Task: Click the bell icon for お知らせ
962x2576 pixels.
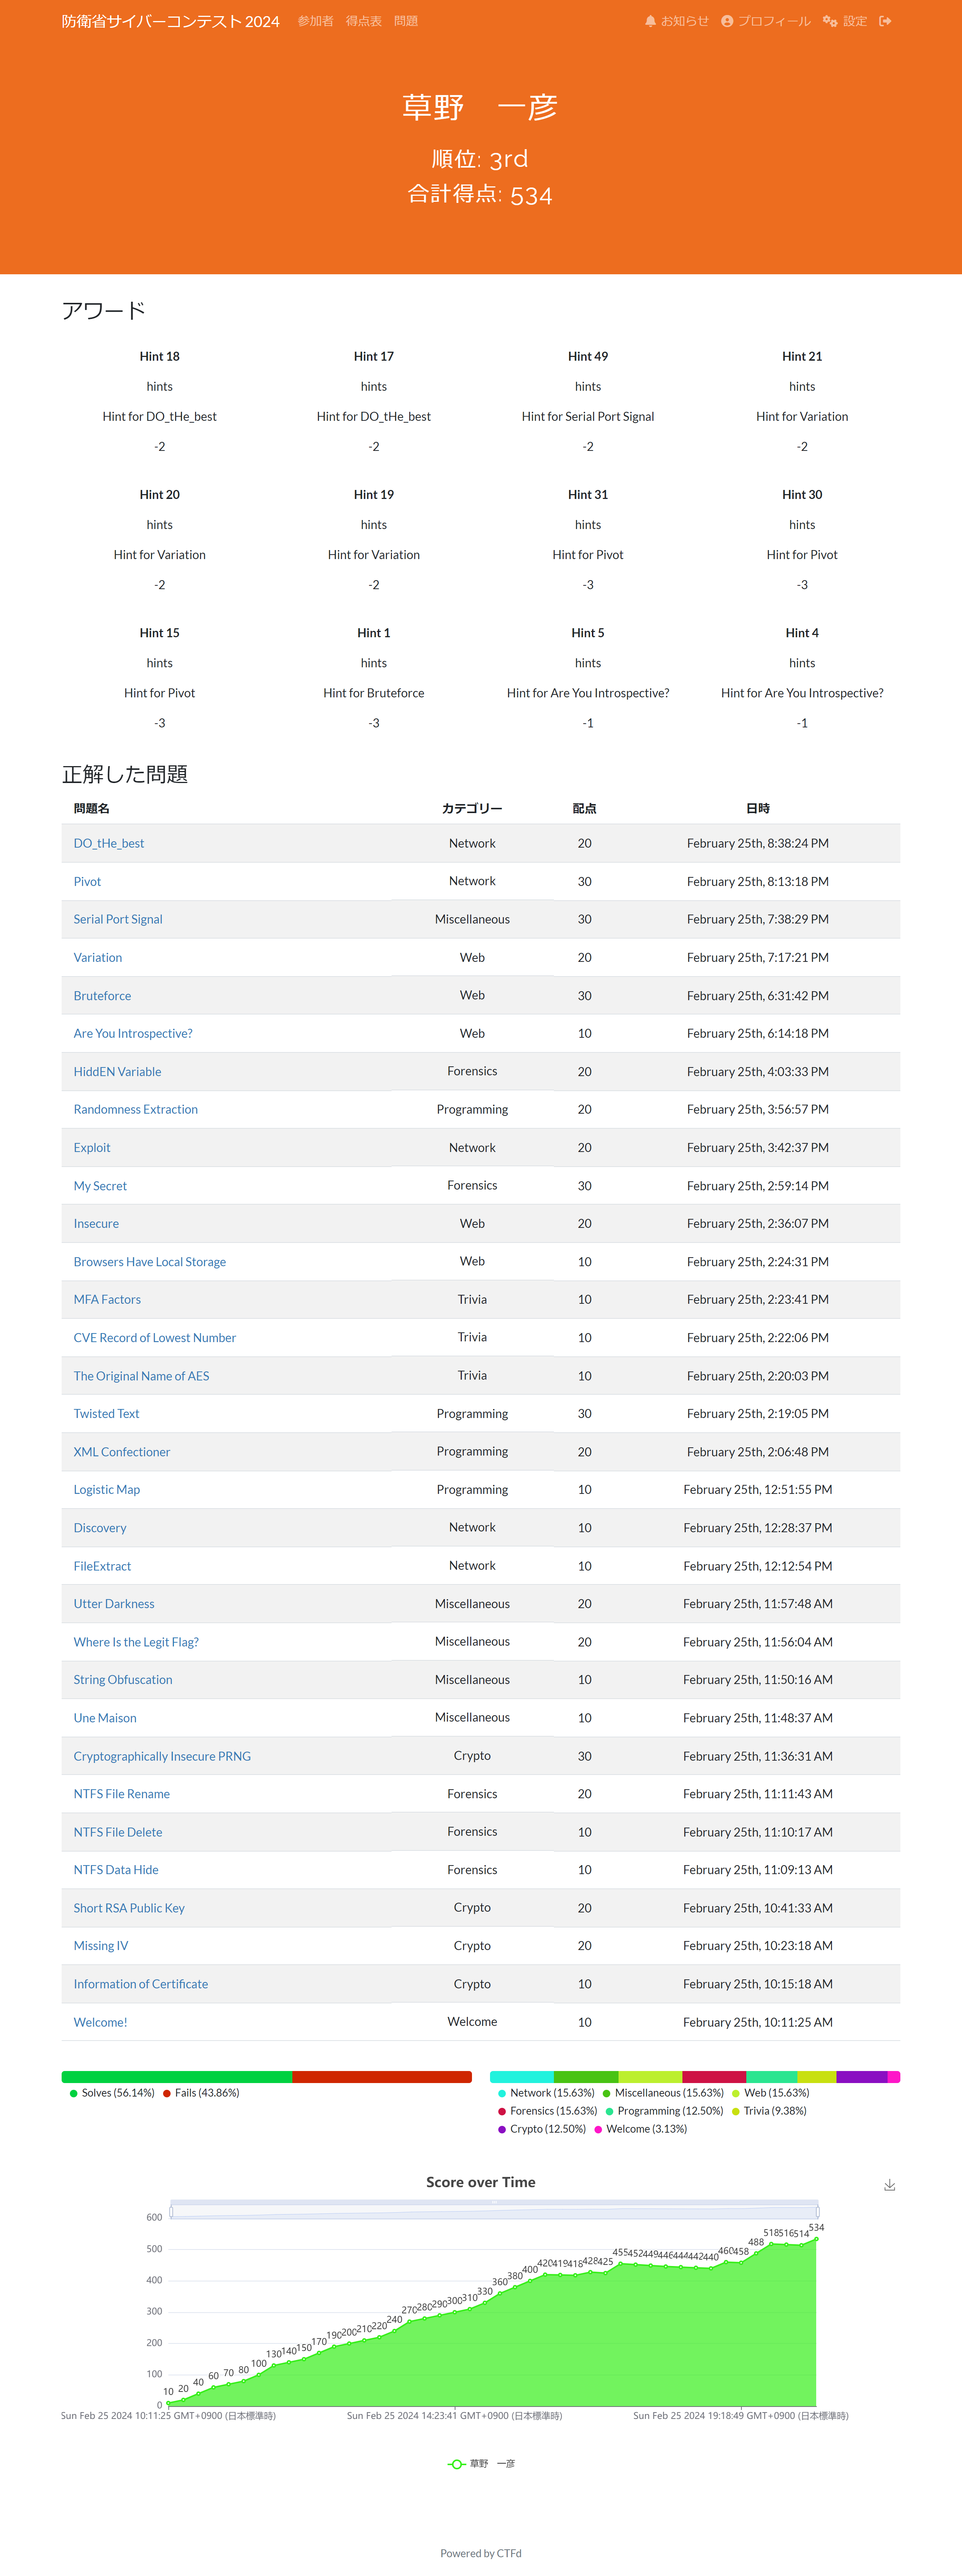Action: point(650,21)
